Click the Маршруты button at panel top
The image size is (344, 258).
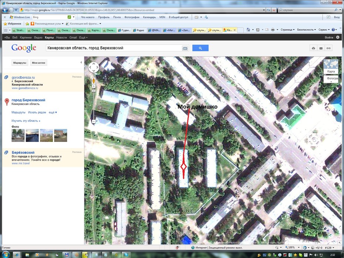point(20,63)
